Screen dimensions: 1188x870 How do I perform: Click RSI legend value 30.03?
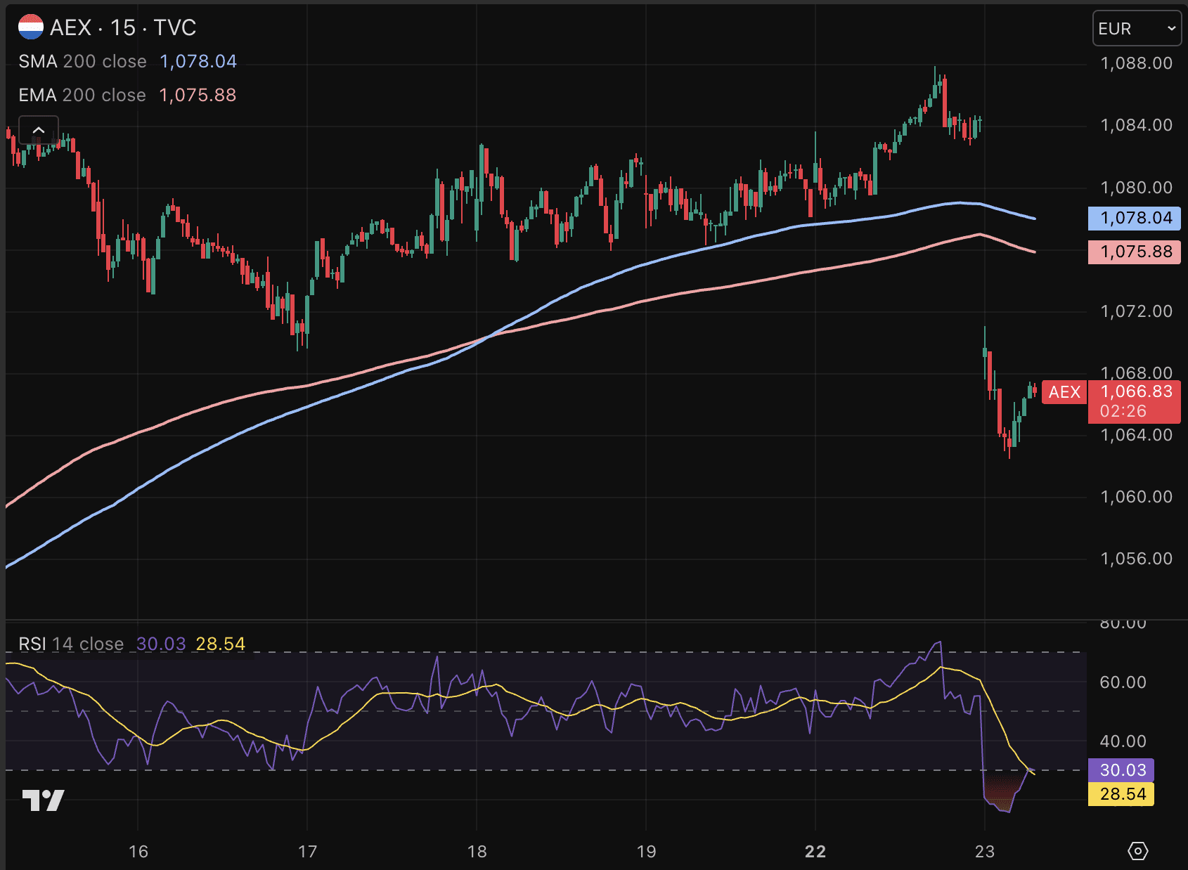click(x=161, y=644)
